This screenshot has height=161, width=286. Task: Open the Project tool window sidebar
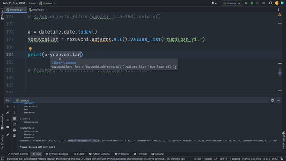point(2,14)
